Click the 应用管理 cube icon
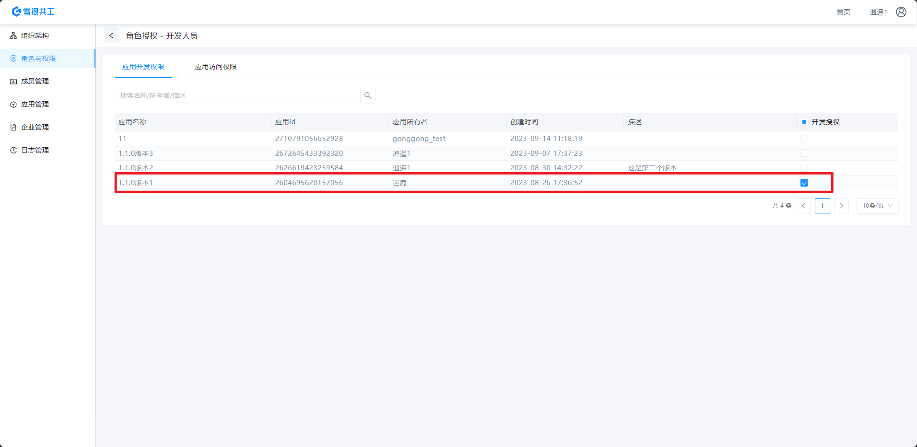The height and width of the screenshot is (447, 917). point(13,105)
